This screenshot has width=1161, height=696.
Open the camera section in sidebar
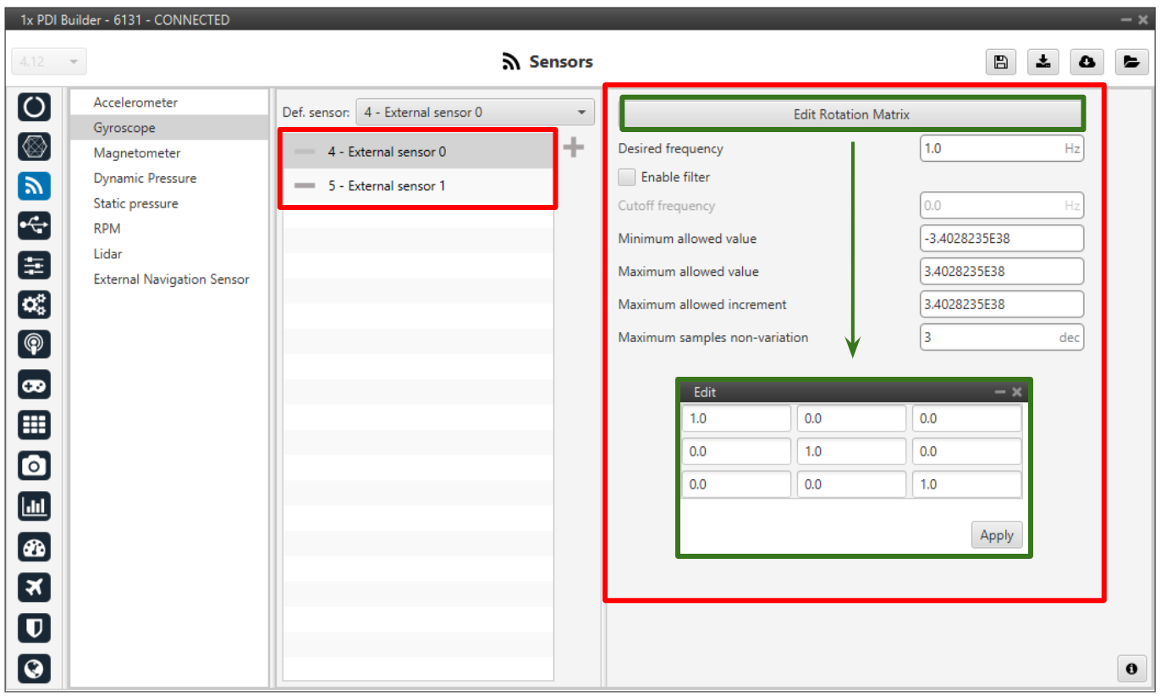(x=34, y=465)
